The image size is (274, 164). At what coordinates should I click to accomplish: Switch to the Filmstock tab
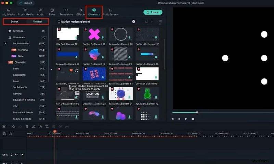[x=38, y=22]
